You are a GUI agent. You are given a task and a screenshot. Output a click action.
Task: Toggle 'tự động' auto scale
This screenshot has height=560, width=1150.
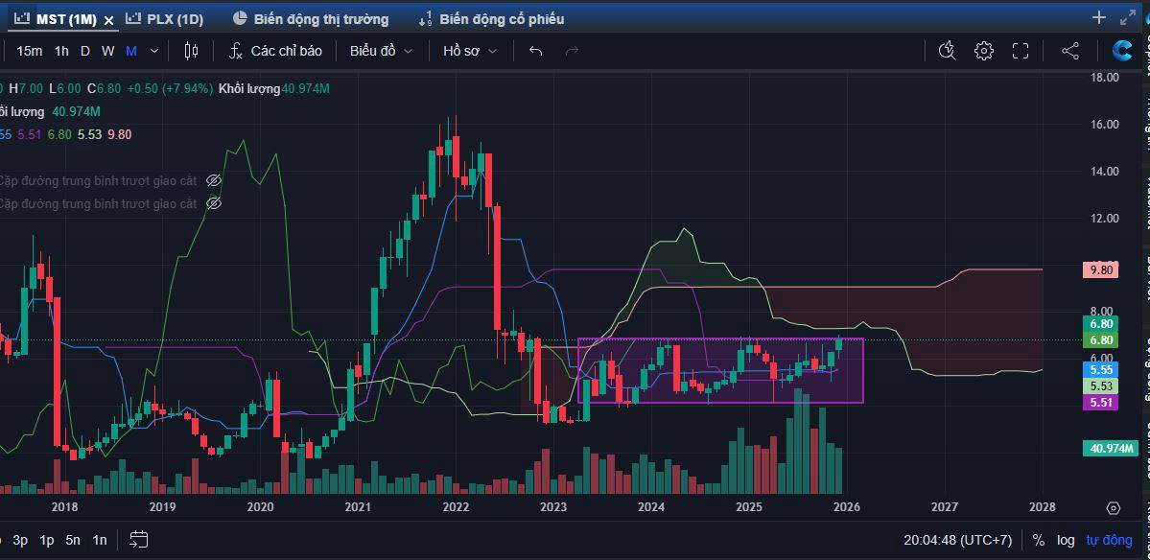pyautogui.click(x=1109, y=540)
